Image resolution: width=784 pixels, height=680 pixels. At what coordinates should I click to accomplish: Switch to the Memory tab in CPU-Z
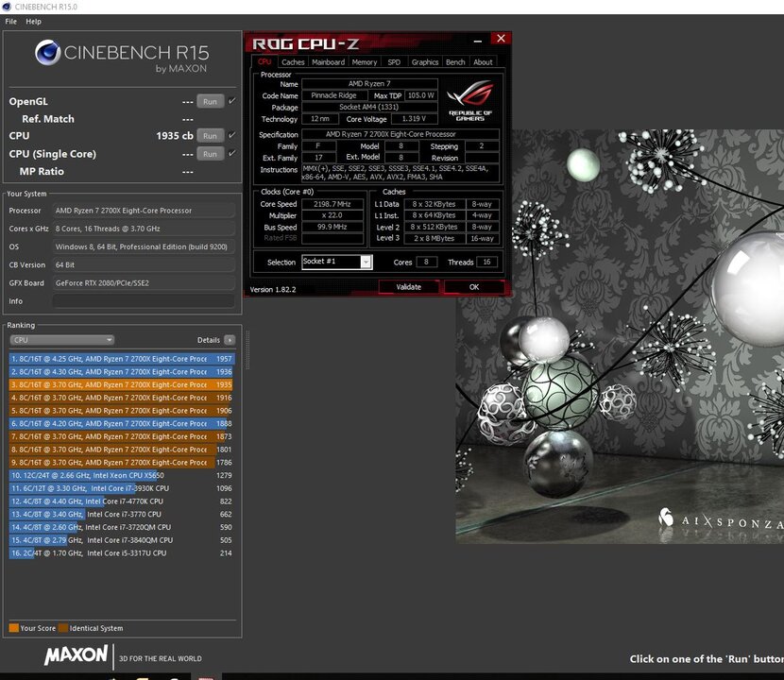click(x=364, y=62)
